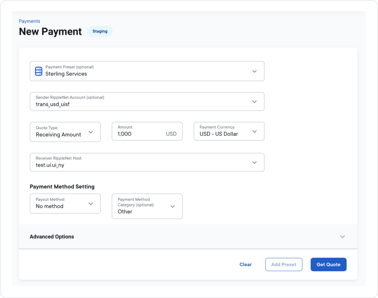Click the Get Quote button
Image resolution: width=378 pixels, height=298 pixels.
pyautogui.click(x=328, y=264)
